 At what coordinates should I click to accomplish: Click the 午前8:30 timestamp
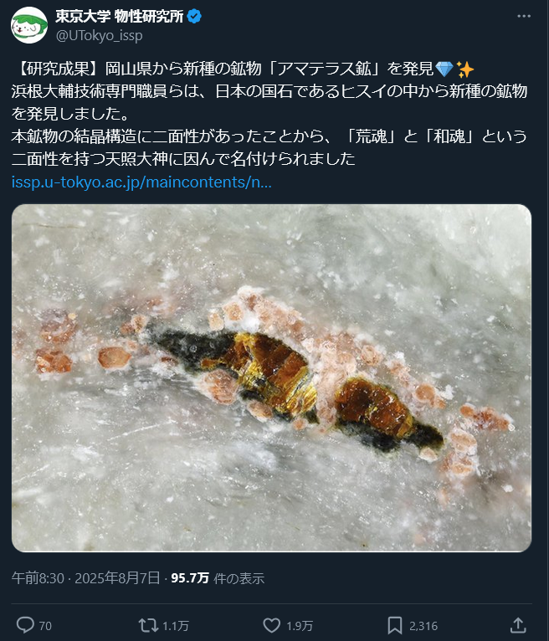pos(38,578)
